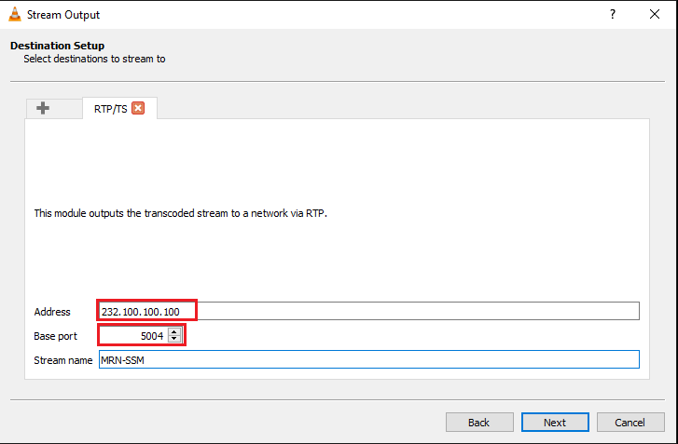
Task: Focus the Stream name field with MRN-SSM
Action: 368,359
